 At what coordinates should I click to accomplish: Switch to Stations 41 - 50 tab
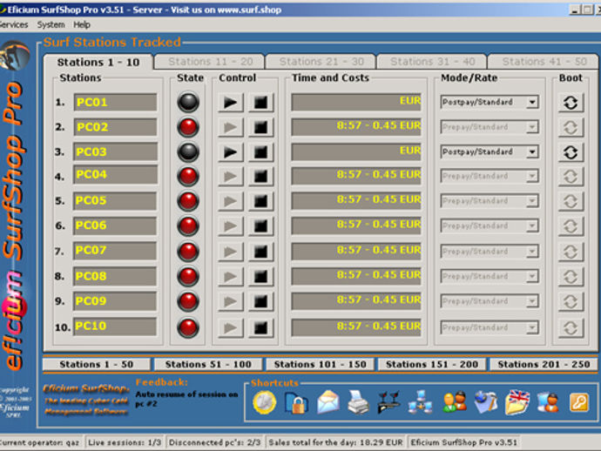click(544, 62)
